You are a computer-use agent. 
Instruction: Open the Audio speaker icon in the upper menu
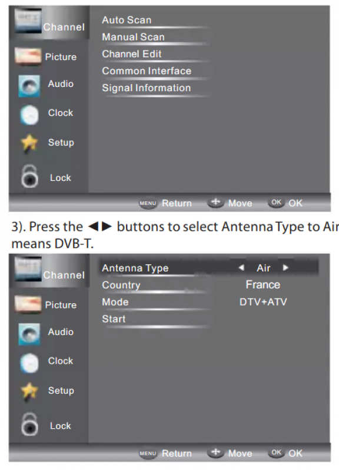tap(29, 86)
